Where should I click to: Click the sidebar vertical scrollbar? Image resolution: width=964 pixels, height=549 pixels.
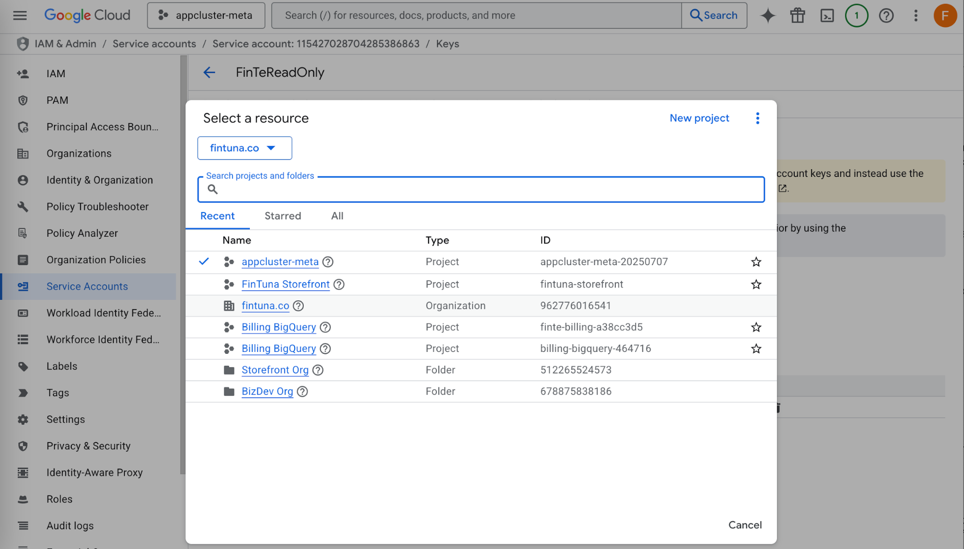pos(183,265)
